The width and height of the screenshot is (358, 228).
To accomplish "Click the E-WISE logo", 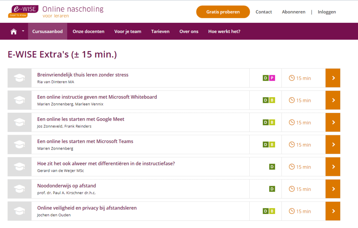I will 23,10.
